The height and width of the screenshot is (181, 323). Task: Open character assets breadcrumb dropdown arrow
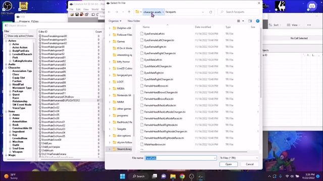(x=163, y=12)
